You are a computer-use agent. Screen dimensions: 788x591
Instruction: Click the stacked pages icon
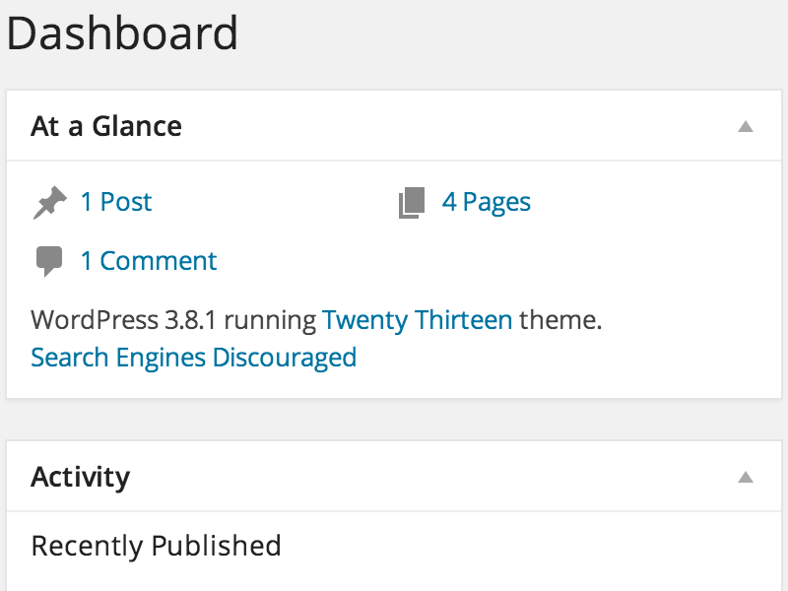pyautogui.click(x=412, y=203)
